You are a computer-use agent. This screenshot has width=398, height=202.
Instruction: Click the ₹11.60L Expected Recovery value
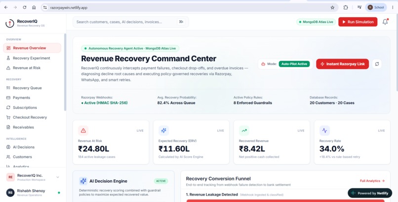point(174,149)
